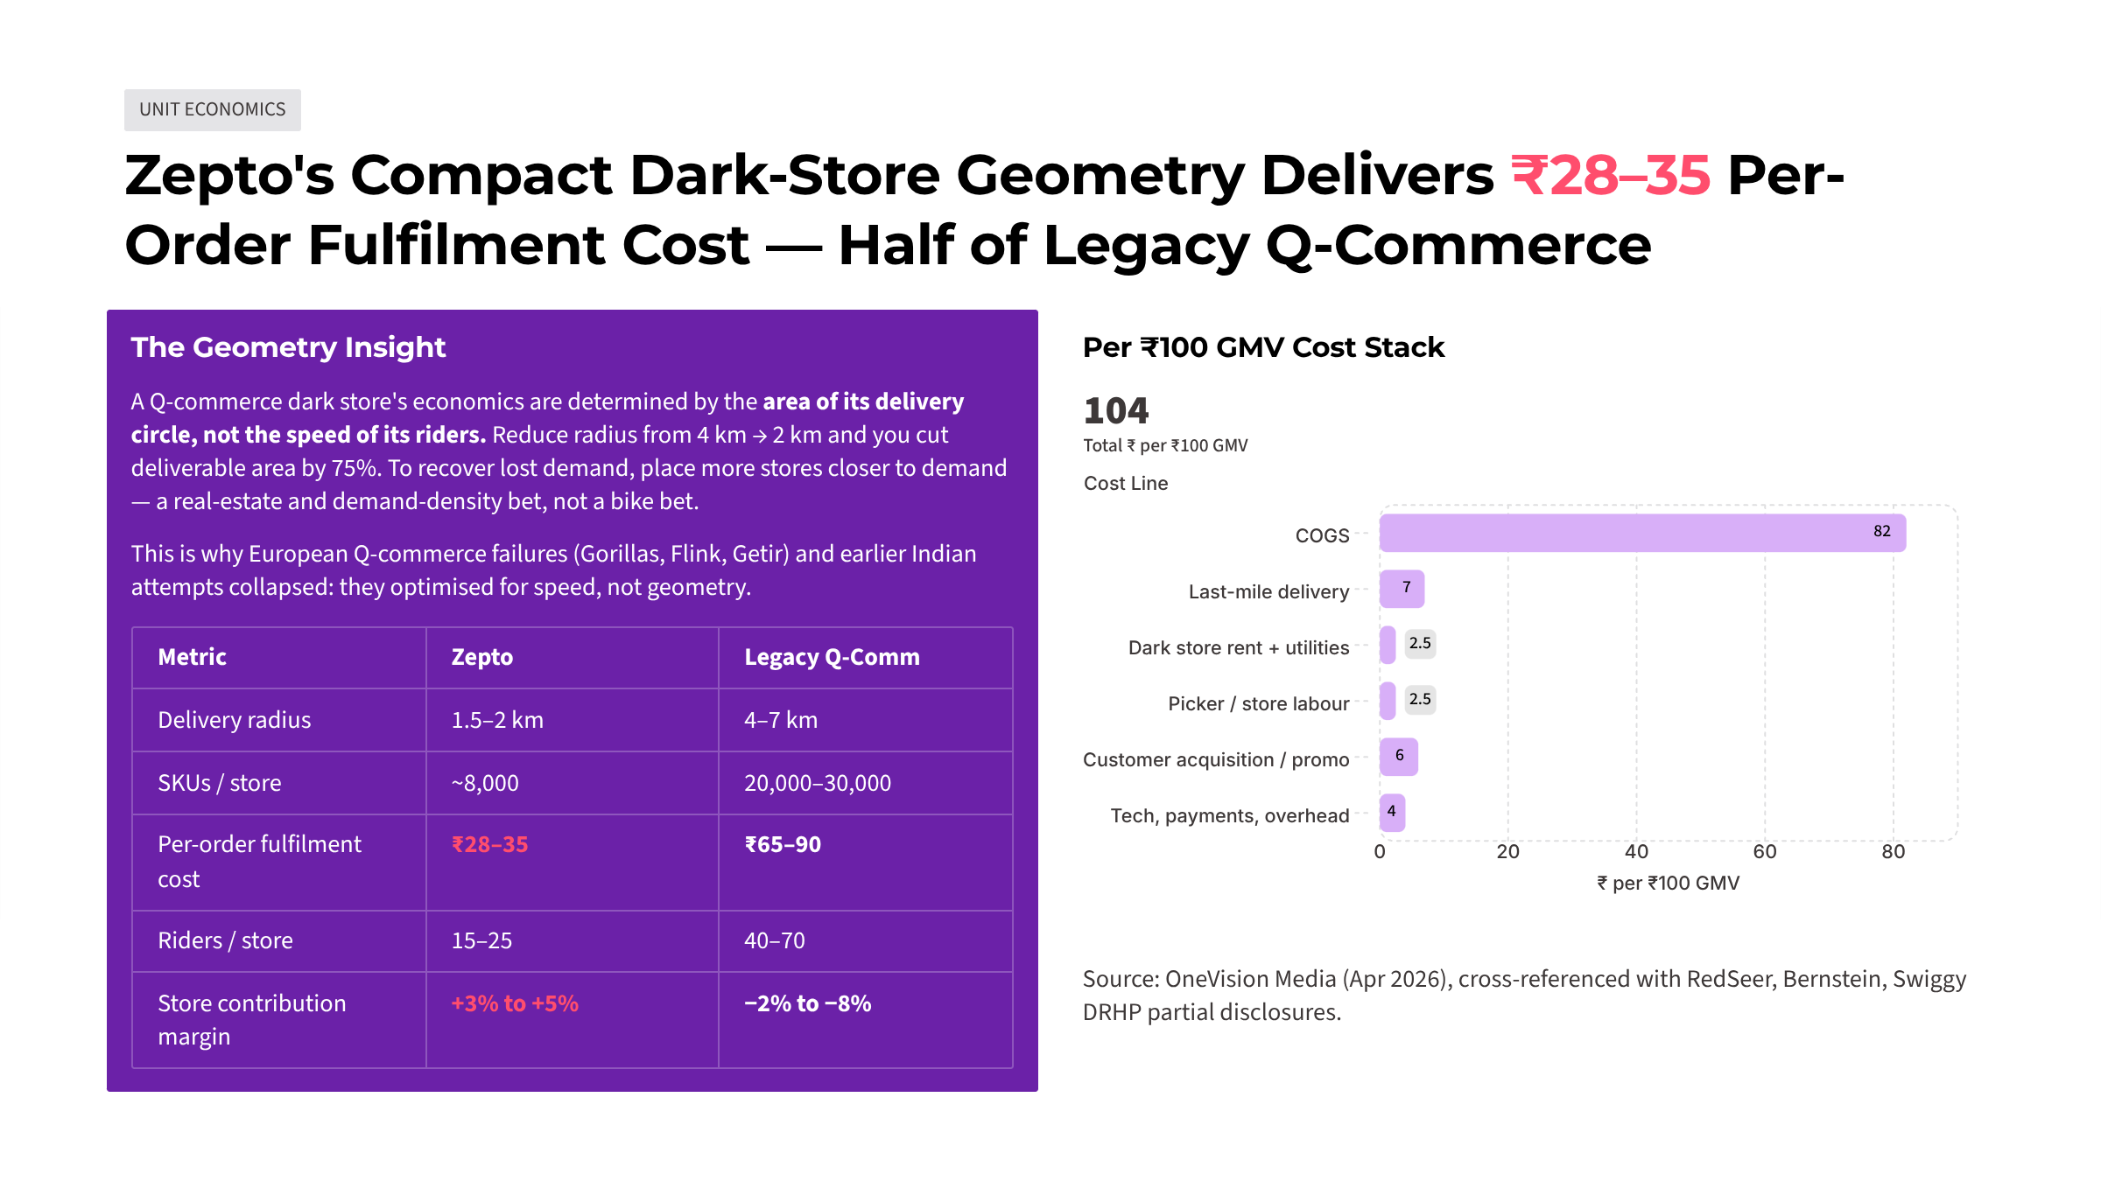Click the 'SKUs / store' row label
The image size is (2101, 1181).
coord(219,783)
